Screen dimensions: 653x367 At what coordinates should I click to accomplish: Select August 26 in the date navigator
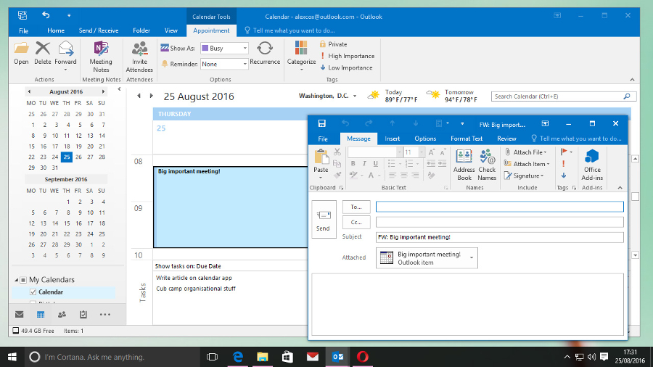[78, 157]
